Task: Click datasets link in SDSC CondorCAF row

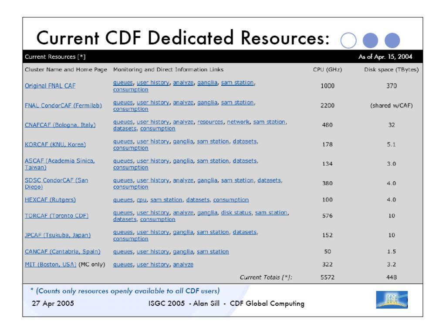Action: (269, 180)
